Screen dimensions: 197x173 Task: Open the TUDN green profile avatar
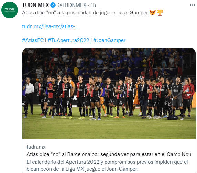10,10
